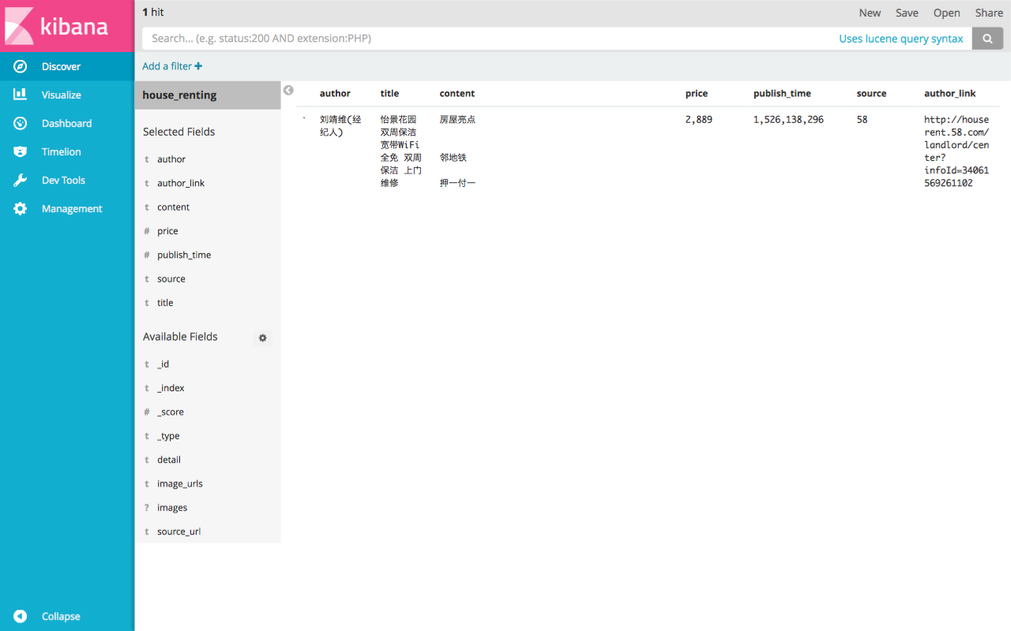Select the source field in Selected Fields

pos(171,278)
